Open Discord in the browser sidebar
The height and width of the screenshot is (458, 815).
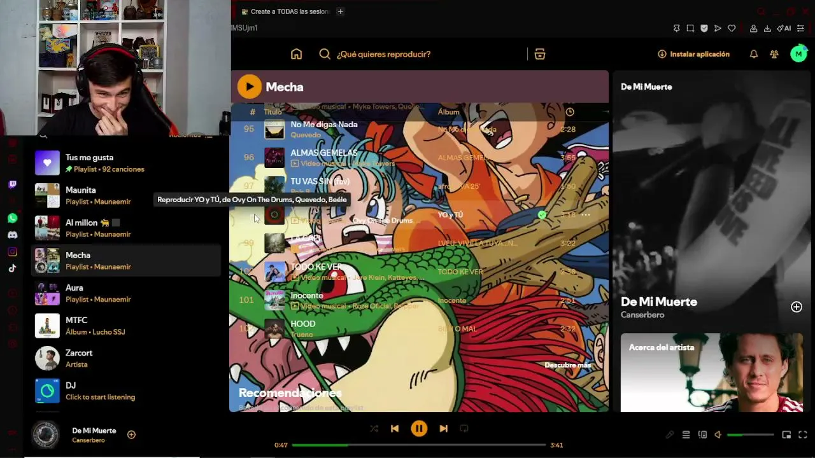(x=12, y=235)
